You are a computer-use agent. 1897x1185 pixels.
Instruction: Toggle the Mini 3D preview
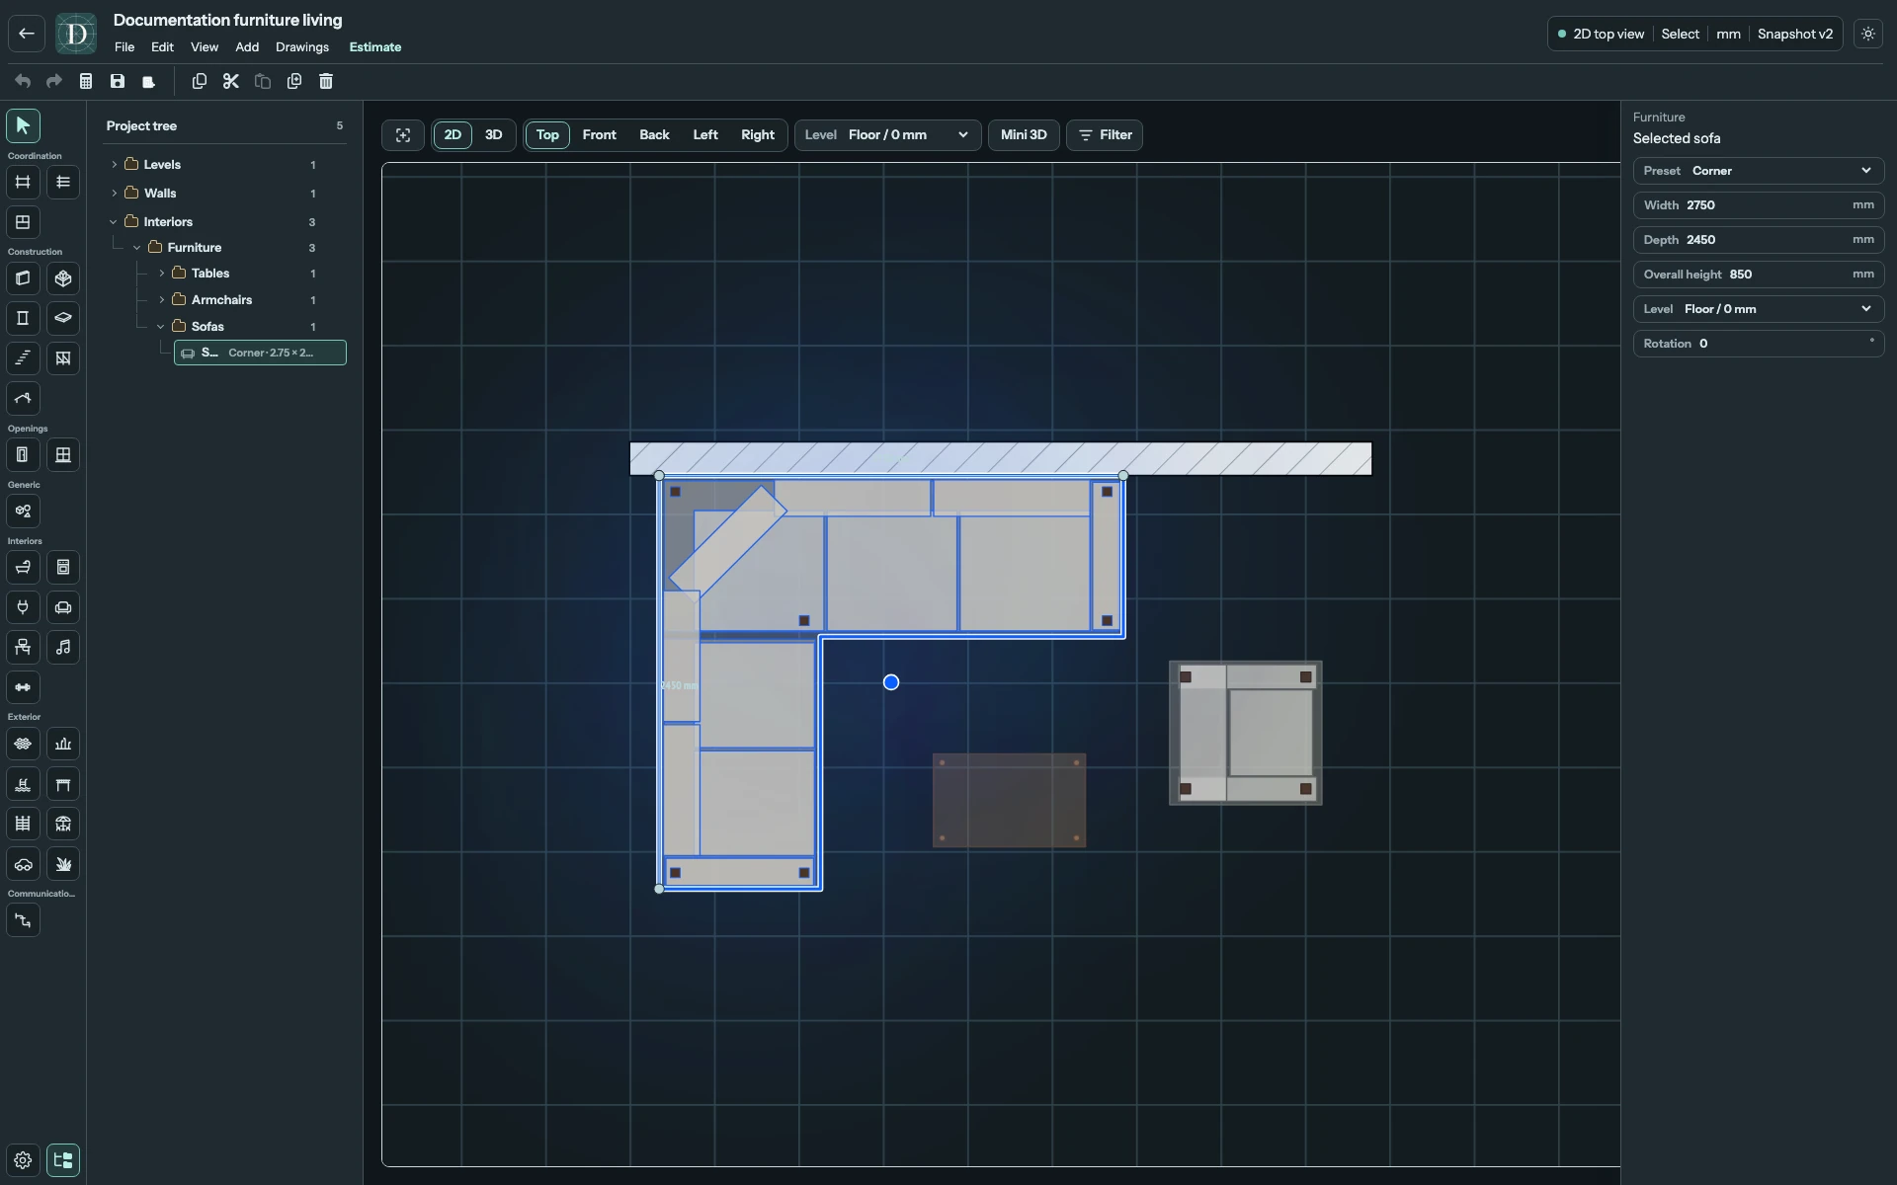pyautogui.click(x=1024, y=135)
